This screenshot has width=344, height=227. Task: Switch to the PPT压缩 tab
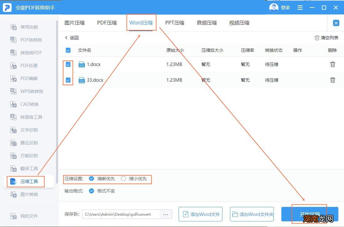[x=175, y=23]
